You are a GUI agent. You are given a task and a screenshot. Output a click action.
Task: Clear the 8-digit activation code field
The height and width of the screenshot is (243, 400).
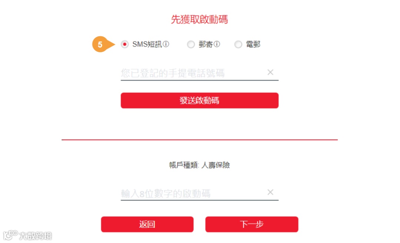click(270, 192)
